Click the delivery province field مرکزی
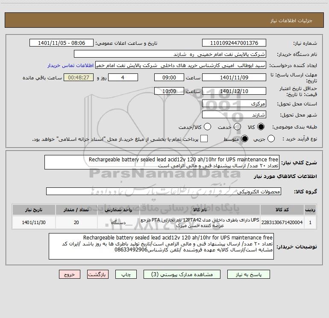Screen dimensions: 329x318 tap(234, 104)
